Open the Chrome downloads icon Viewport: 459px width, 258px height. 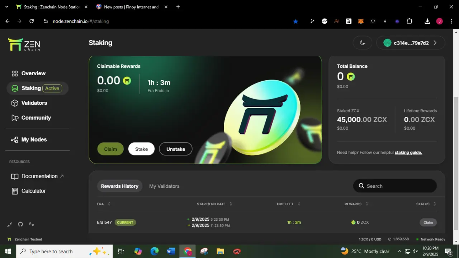point(427,21)
